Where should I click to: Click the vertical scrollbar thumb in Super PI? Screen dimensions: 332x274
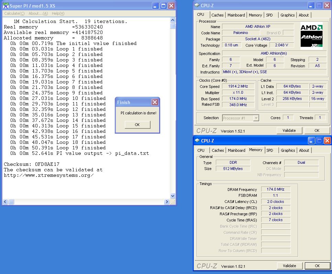[173, 26]
